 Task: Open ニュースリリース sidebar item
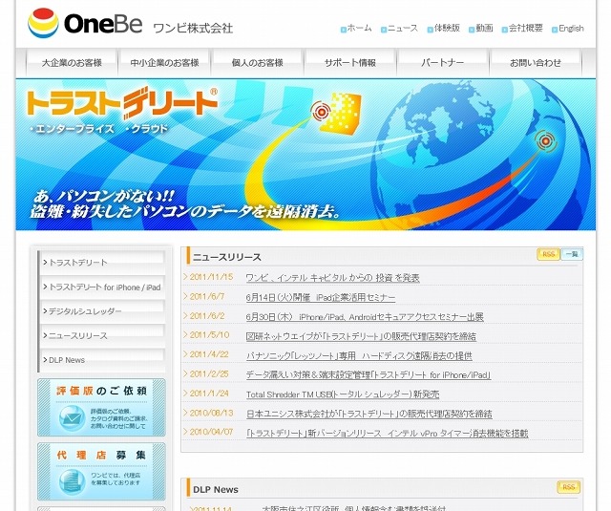click(102, 335)
